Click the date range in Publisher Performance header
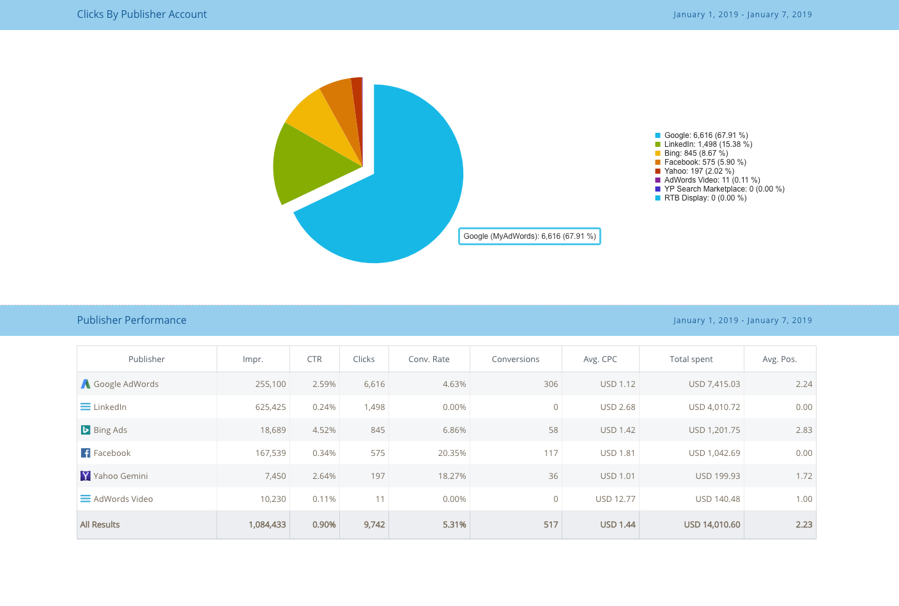The width and height of the screenshot is (899, 606). pos(742,321)
